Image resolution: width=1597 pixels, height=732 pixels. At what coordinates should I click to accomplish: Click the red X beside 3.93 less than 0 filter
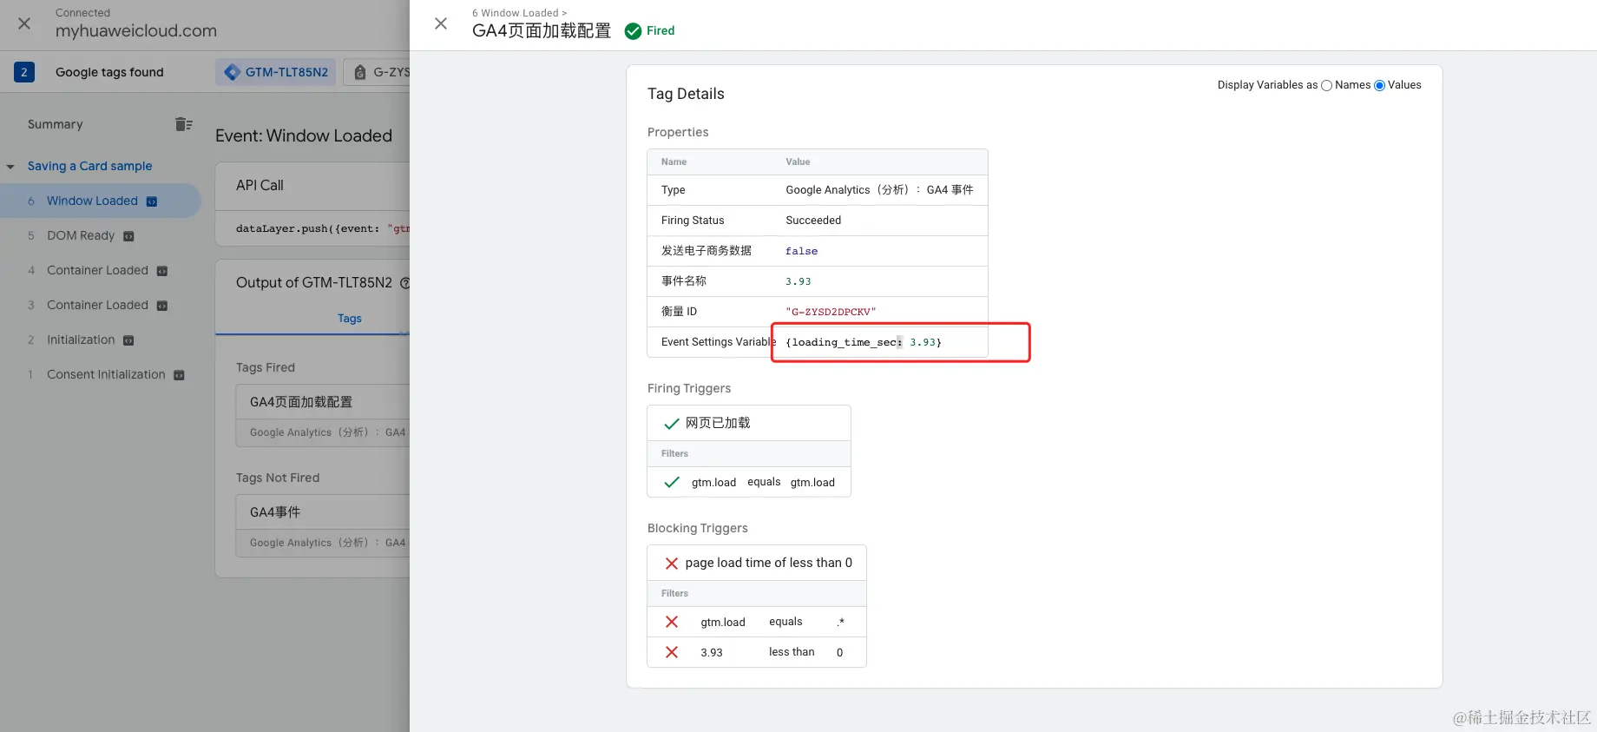tap(671, 652)
